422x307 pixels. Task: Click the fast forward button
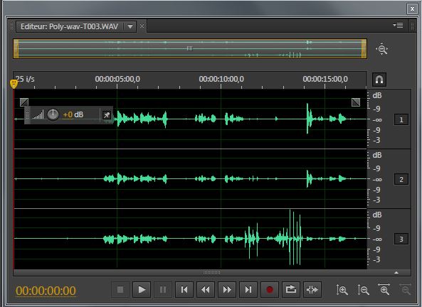pyautogui.click(x=227, y=289)
